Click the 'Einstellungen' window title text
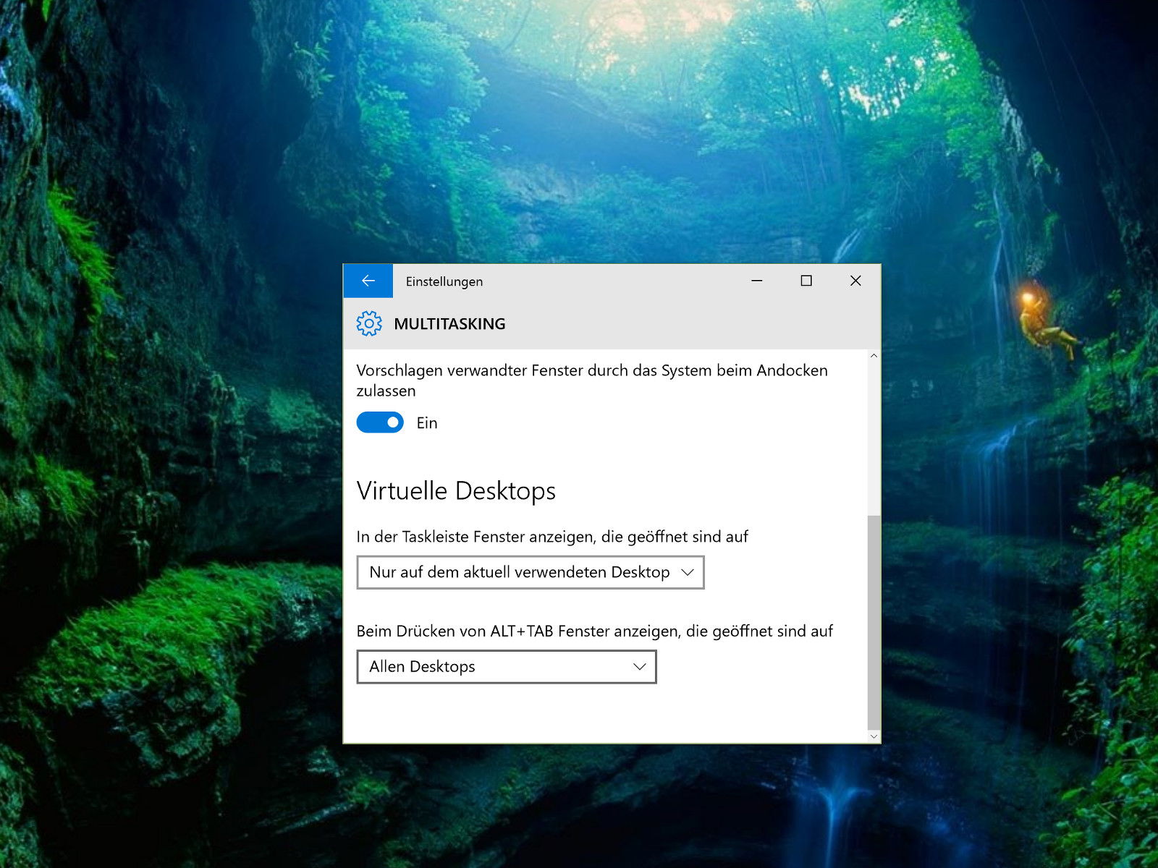The width and height of the screenshot is (1158, 868). click(444, 281)
